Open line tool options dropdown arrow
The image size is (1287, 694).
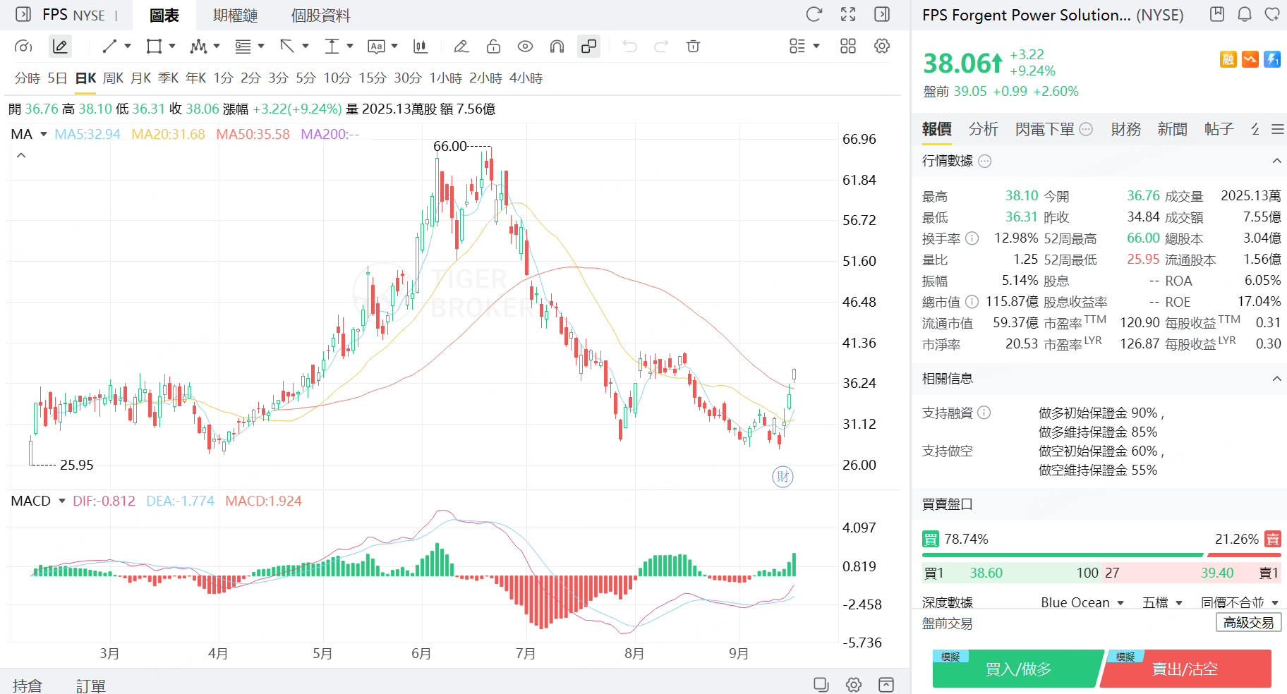(128, 47)
